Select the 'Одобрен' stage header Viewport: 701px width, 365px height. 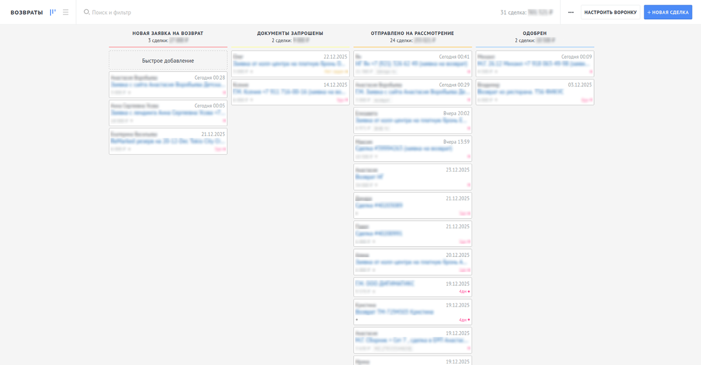tap(535, 33)
